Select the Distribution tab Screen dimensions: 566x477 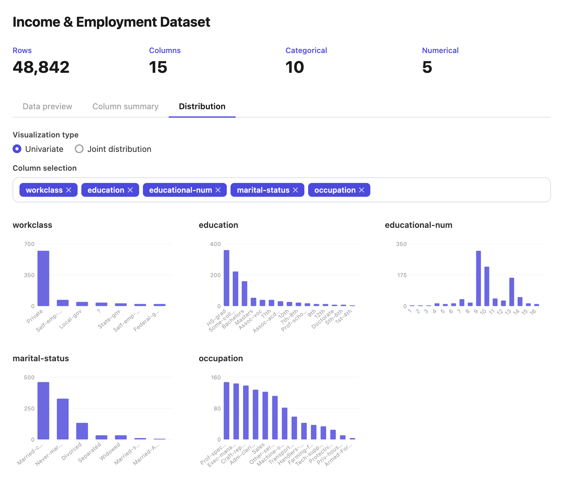click(x=202, y=106)
